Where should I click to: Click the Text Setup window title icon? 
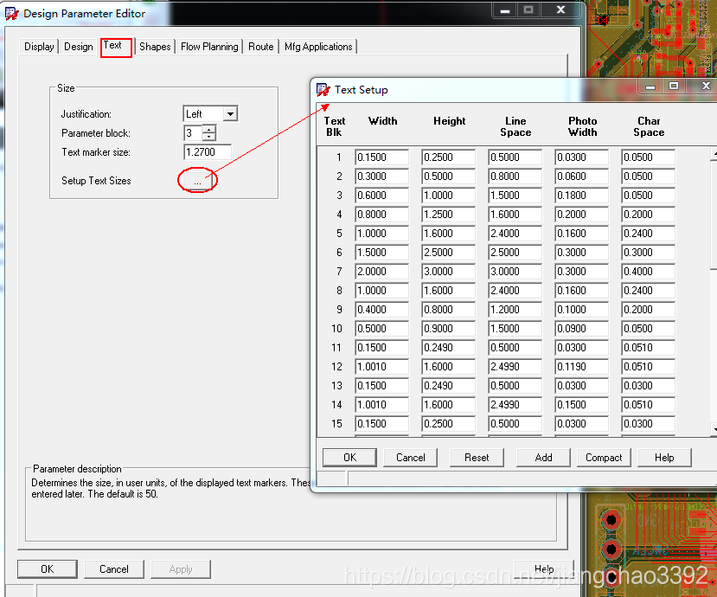pyautogui.click(x=323, y=90)
